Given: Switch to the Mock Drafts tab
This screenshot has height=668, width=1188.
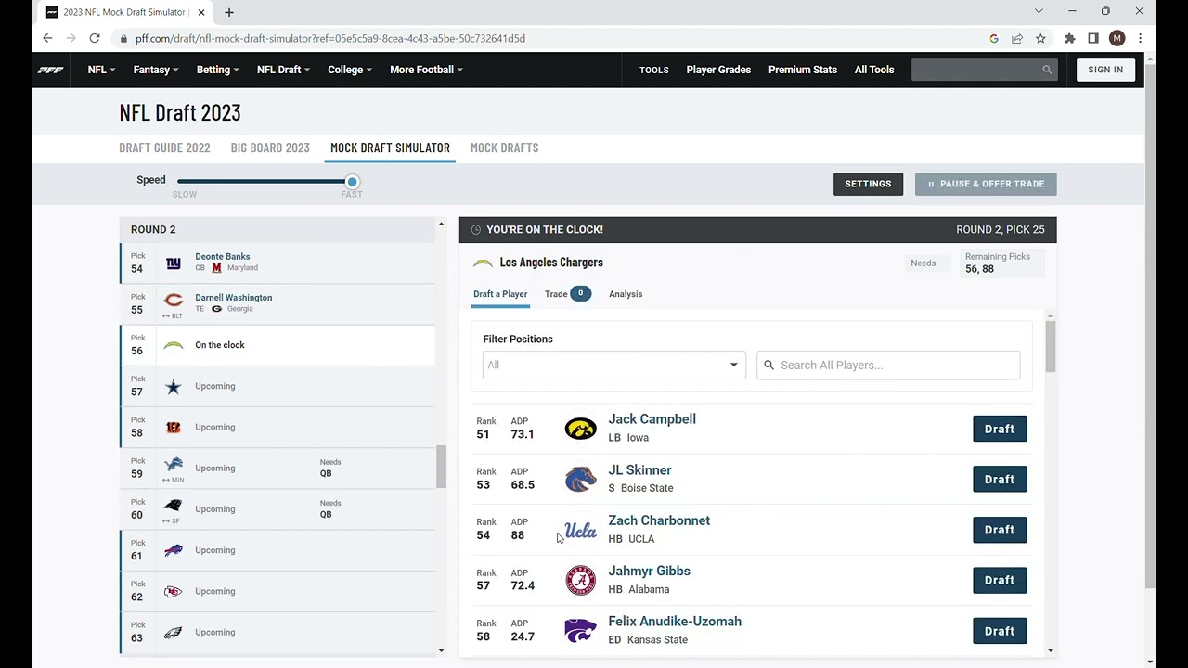Looking at the screenshot, I should point(504,148).
